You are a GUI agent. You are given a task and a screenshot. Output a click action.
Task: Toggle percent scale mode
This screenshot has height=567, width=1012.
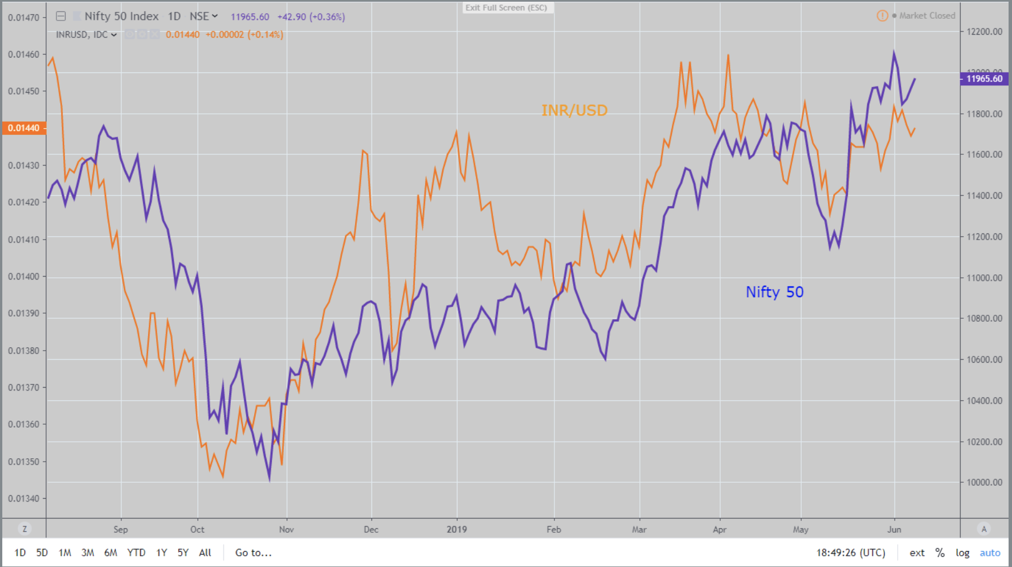pos(940,553)
